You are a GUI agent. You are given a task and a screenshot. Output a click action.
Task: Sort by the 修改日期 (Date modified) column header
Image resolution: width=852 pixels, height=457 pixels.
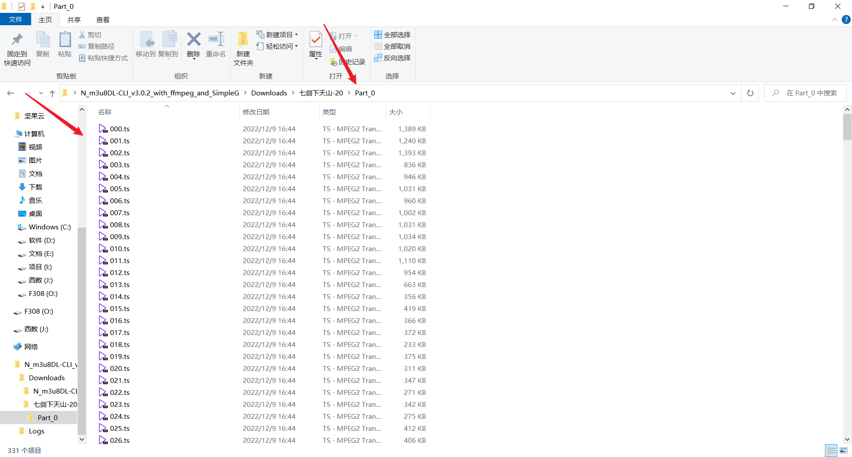tap(279, 112)
